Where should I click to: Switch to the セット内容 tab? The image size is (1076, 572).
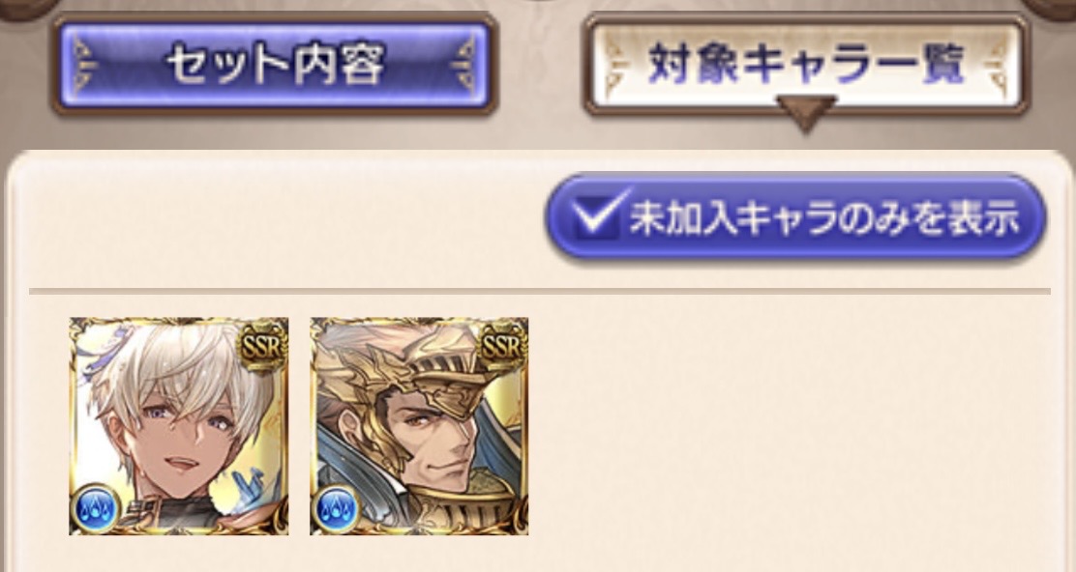(274, 66)
